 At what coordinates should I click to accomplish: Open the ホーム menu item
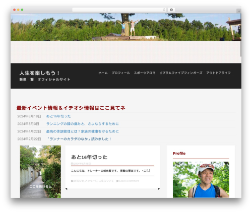pos(103,73)
